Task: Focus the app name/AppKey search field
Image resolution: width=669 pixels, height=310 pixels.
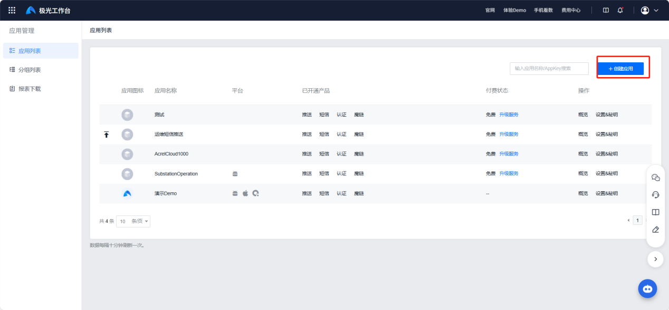Action: click(x=549, y=69)
